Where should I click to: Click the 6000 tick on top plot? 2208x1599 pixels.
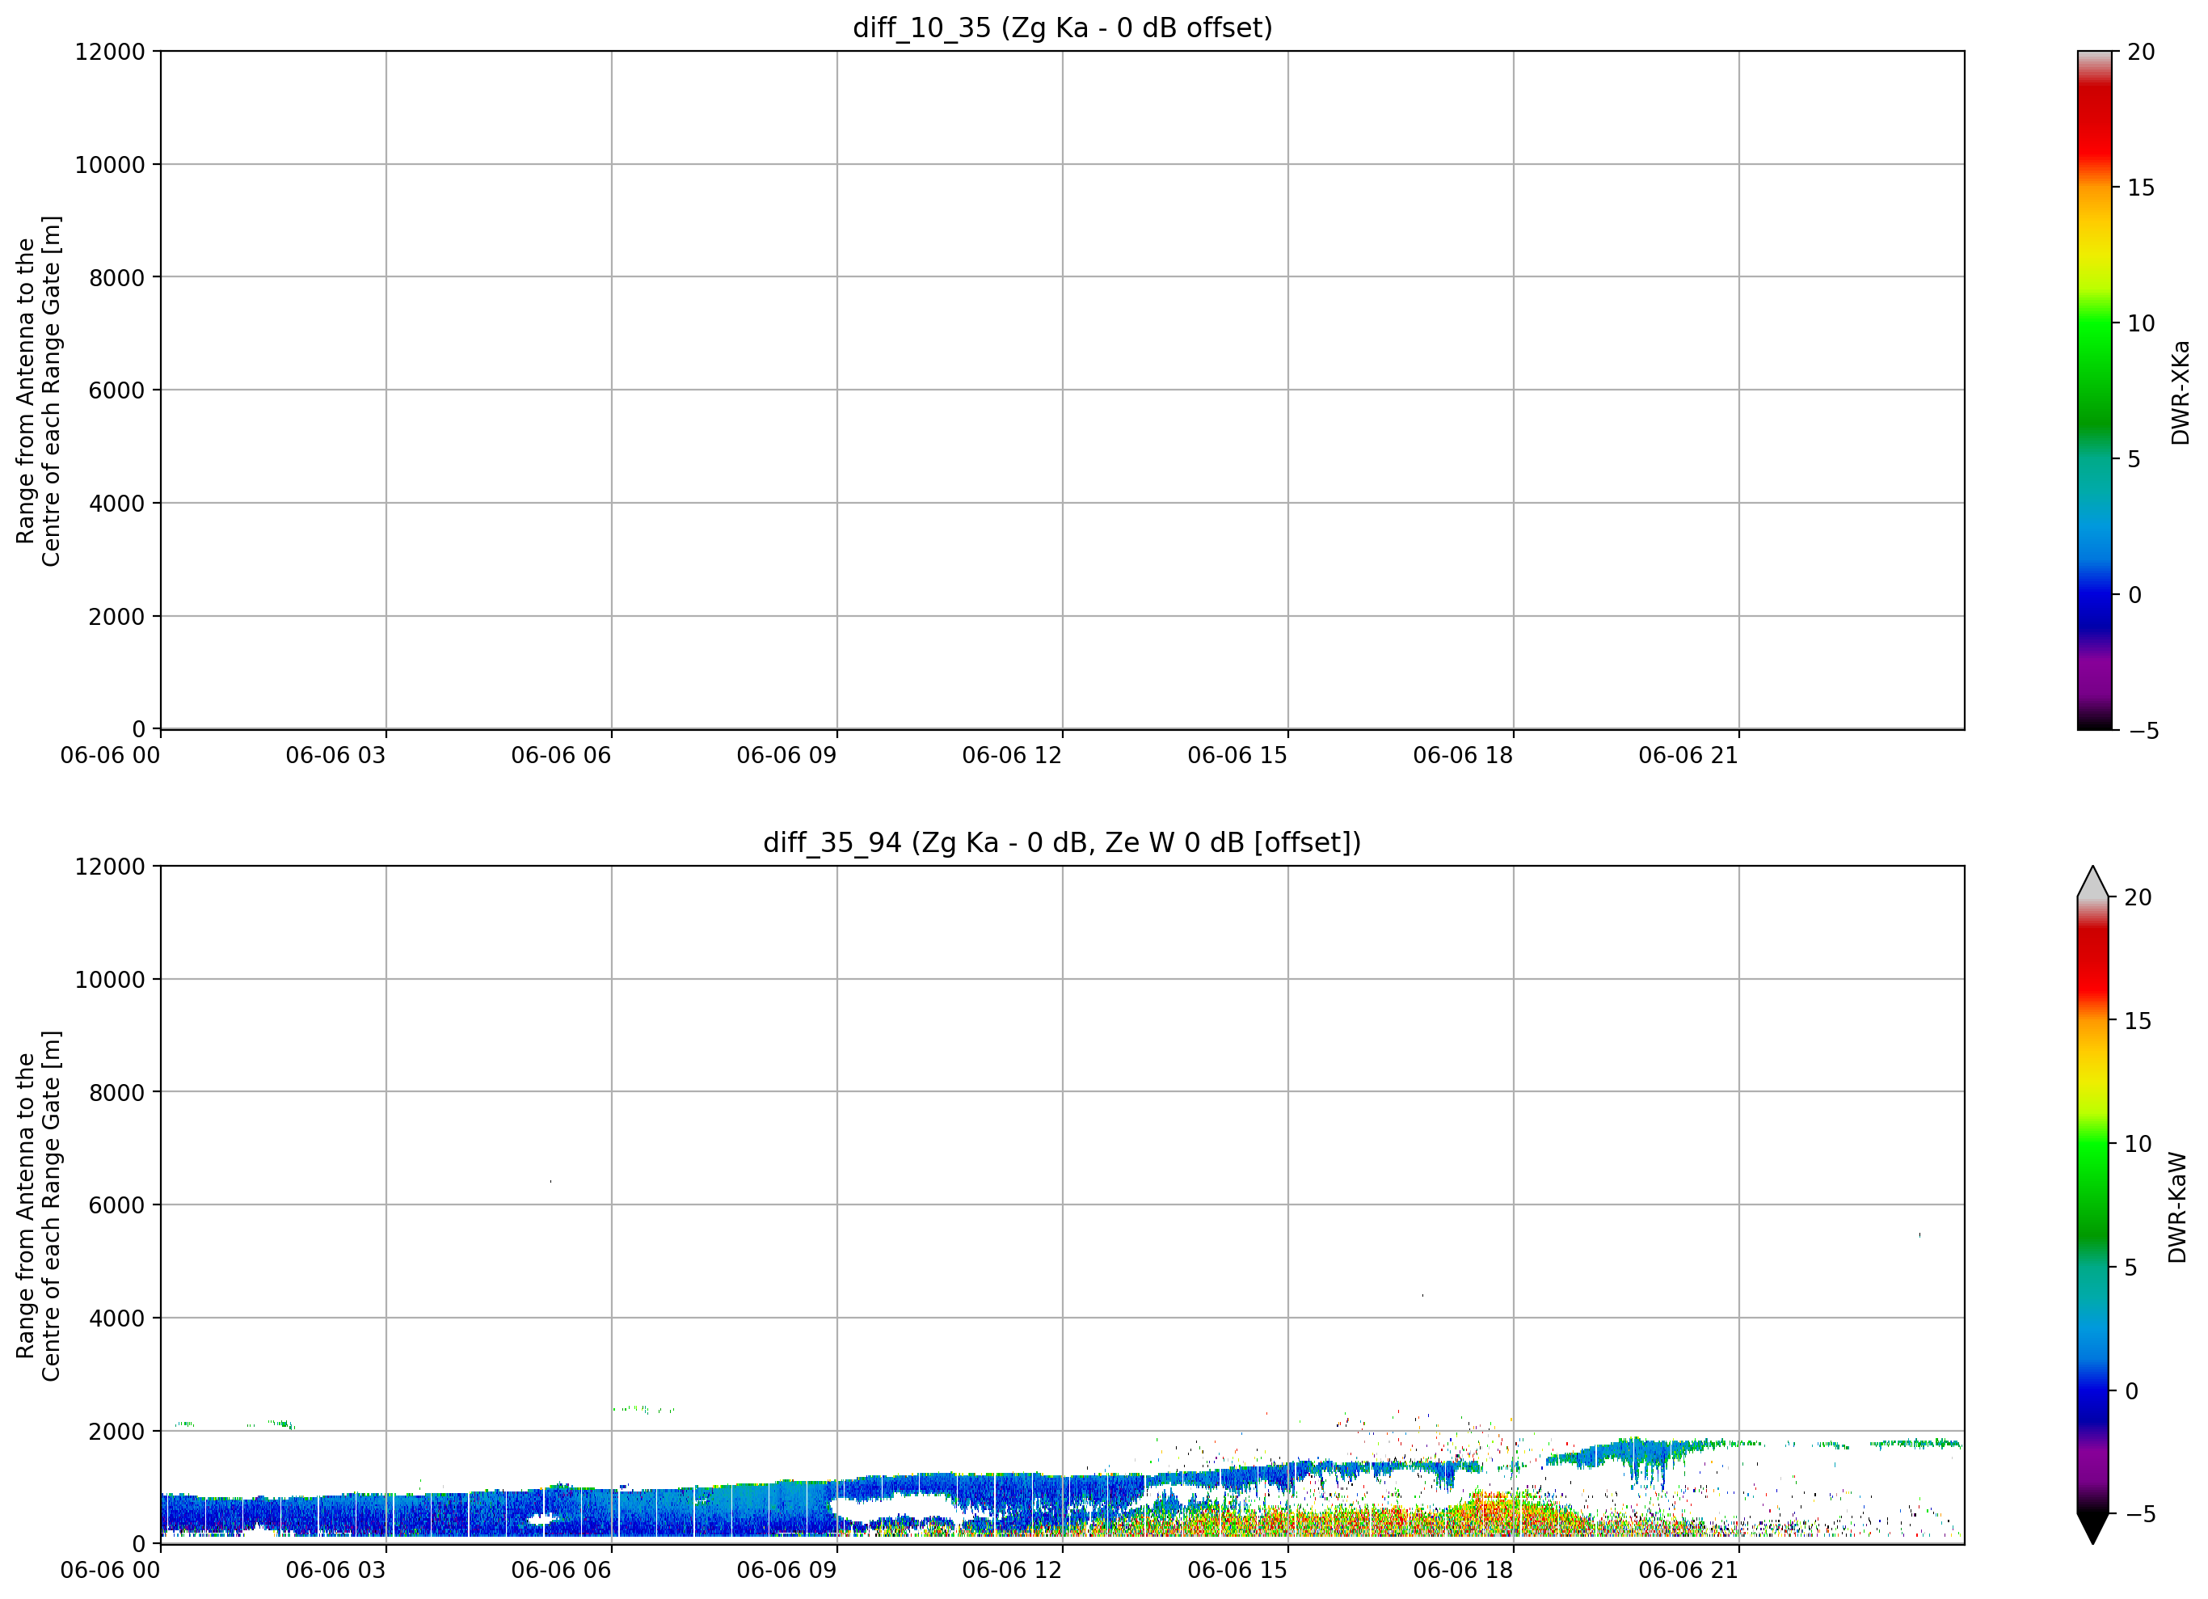(117, 390)
